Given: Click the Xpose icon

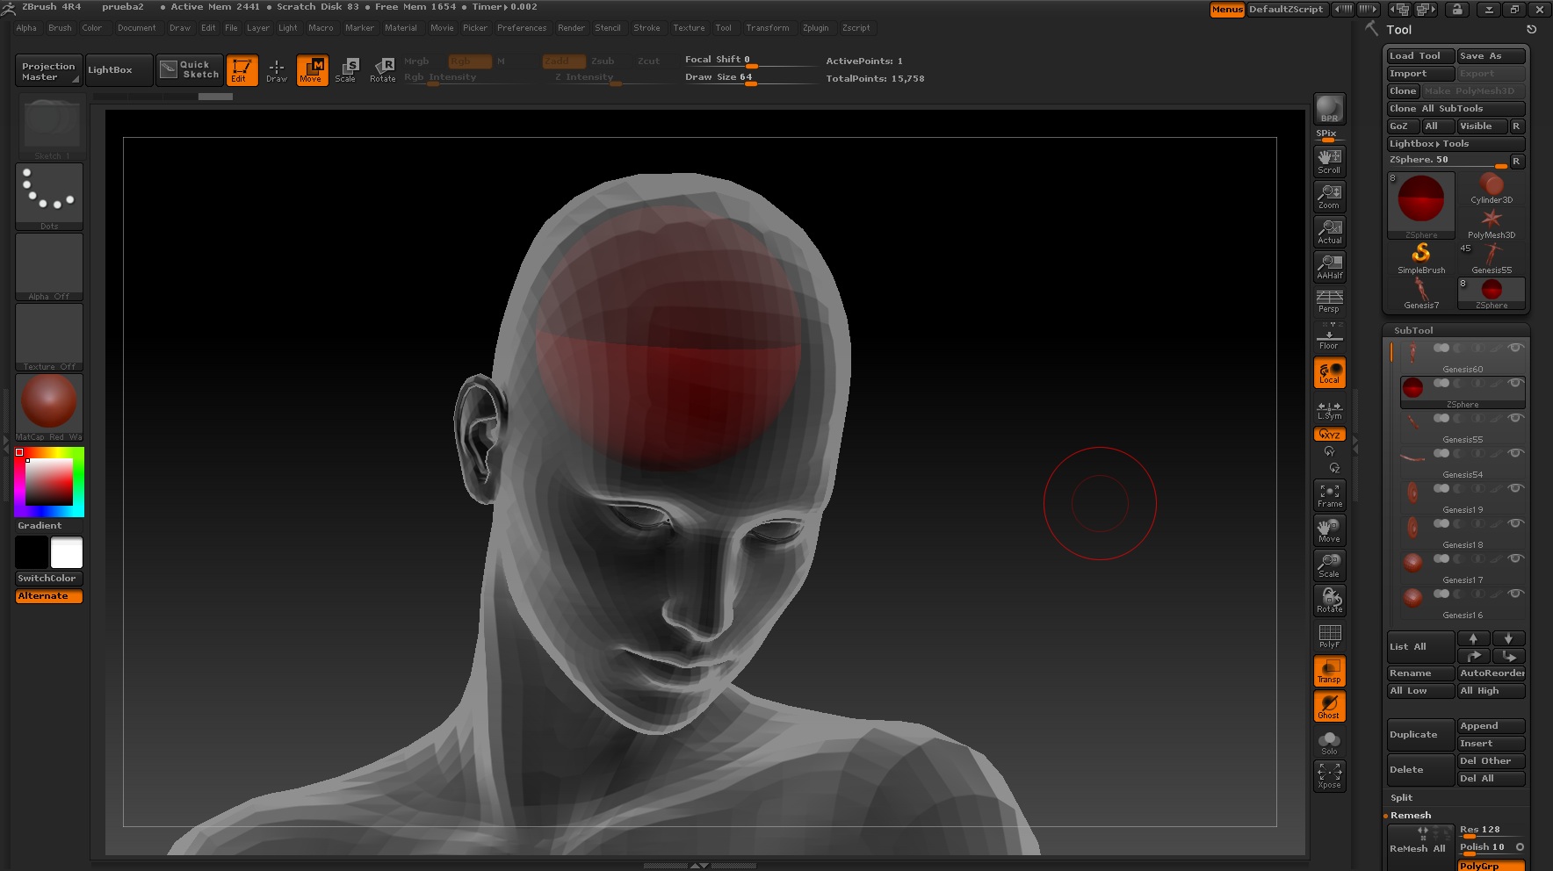Looking at the screenshot, I should (1329, 775).
